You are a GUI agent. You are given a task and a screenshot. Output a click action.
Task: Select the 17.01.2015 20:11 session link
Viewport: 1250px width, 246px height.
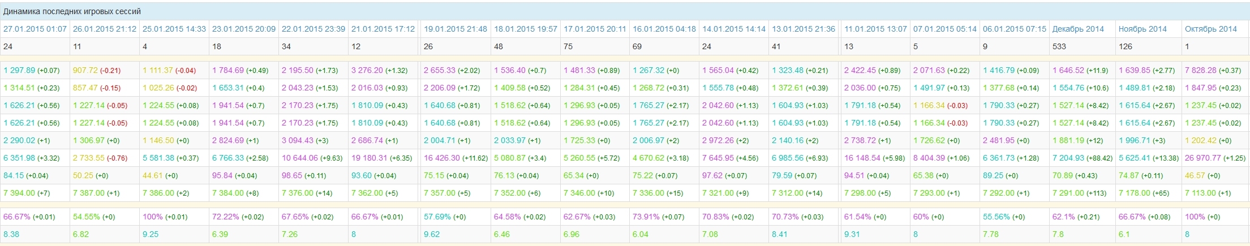595,29
